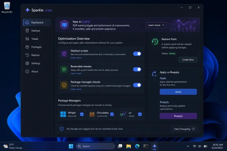Click the Package manager checks shield icon

64,85
